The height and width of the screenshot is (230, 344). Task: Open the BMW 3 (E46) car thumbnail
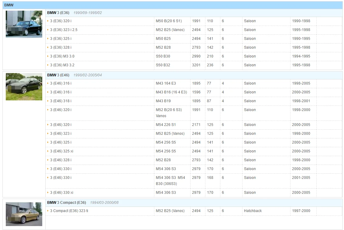(24, 86)
